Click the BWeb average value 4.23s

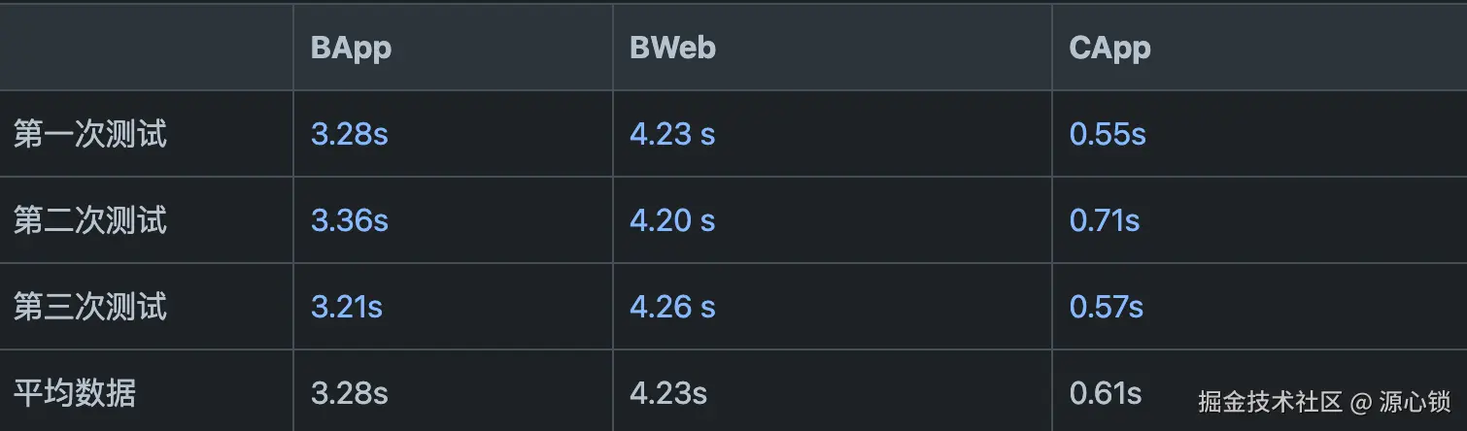(x=667, y=393)
